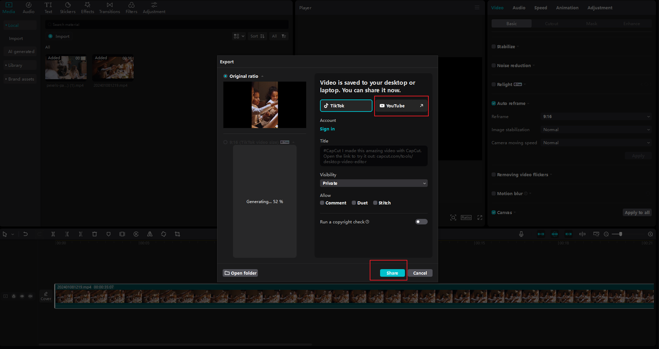Viewport: 659px width, 349px height.
Task: Open the Transitions panel
Action: point(109,8)
